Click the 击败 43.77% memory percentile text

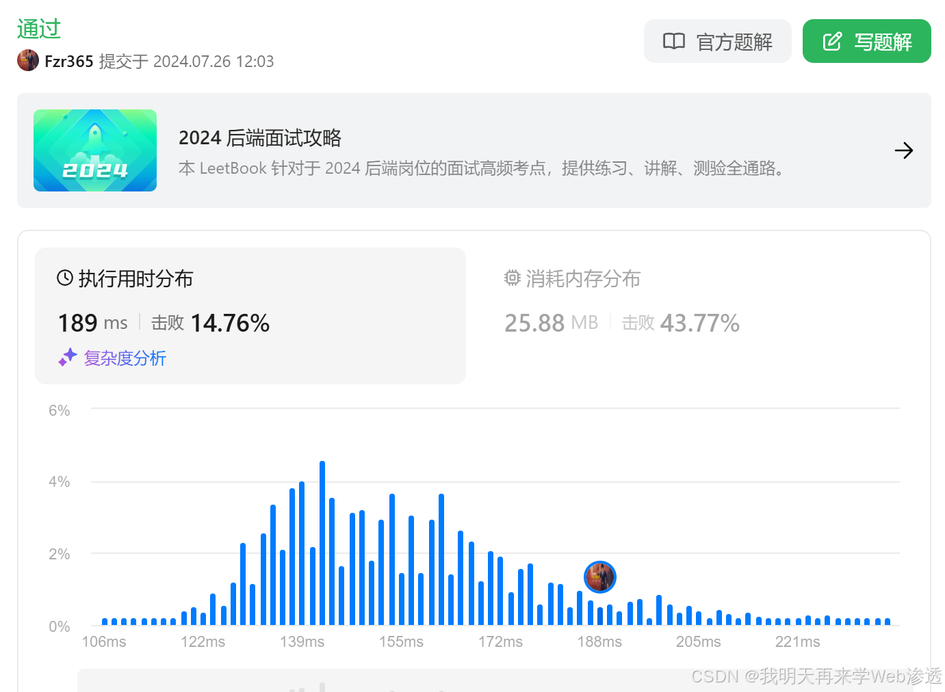[681, 323]
